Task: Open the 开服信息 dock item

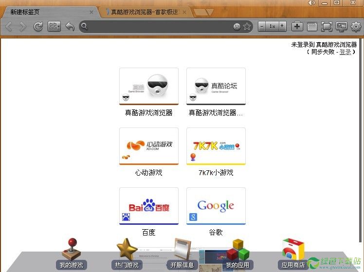Action: point(182,254)
